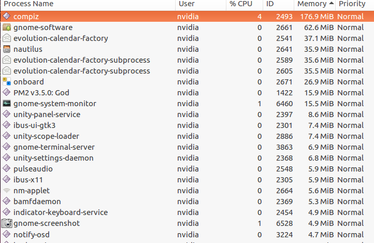Sort by the % CPU column header

pyautogui.click(x=244, y=4)
